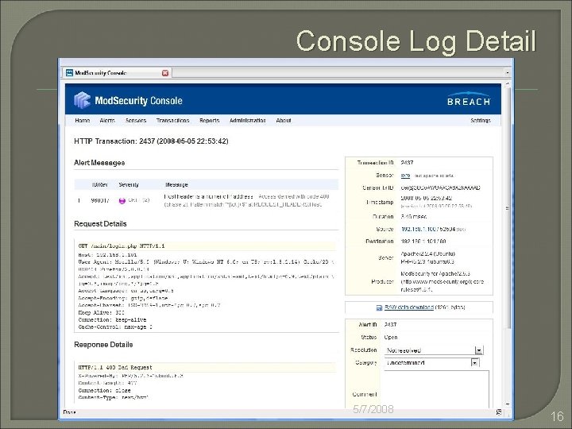Viewport: 572px width, 429px height.
Task: Close the ModSecurity Console tab
Action: [x=165, y=73]
